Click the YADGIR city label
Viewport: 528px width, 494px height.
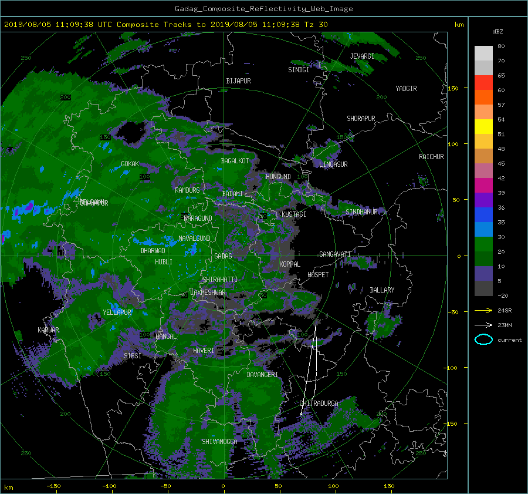pos(406,89)
